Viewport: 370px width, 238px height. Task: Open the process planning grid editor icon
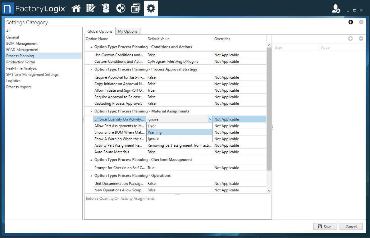[x=91, y=8]
